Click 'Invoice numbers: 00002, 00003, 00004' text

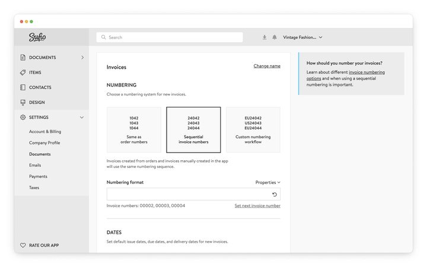146,206
